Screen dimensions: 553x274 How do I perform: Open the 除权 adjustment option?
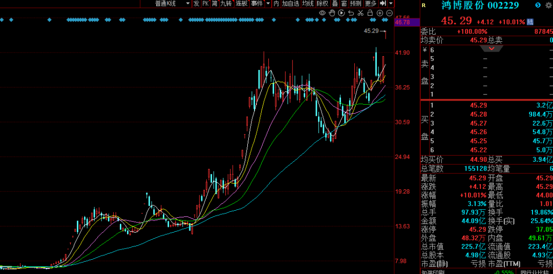(x=323, y=4)
